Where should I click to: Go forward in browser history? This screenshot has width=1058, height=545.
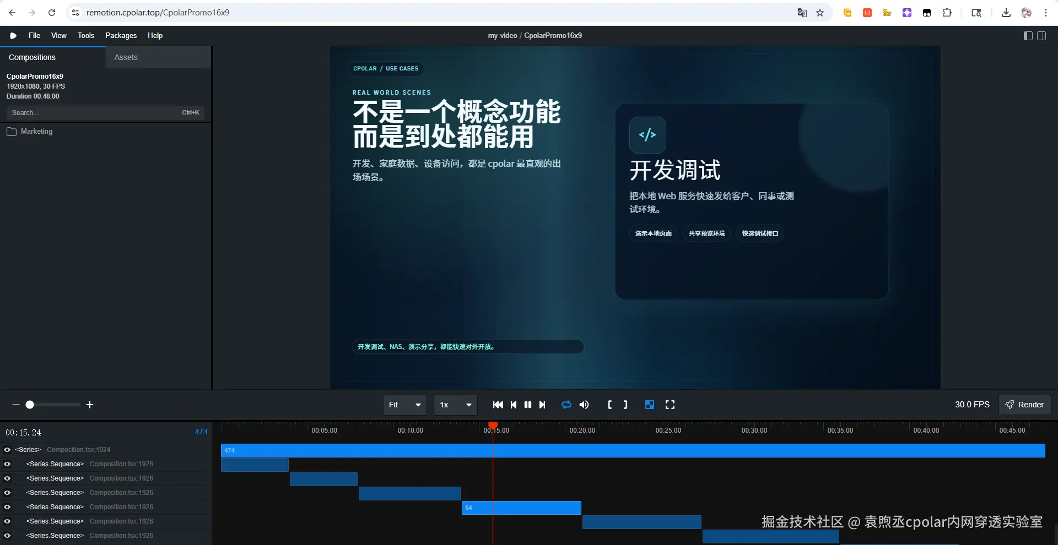(32, 13)
